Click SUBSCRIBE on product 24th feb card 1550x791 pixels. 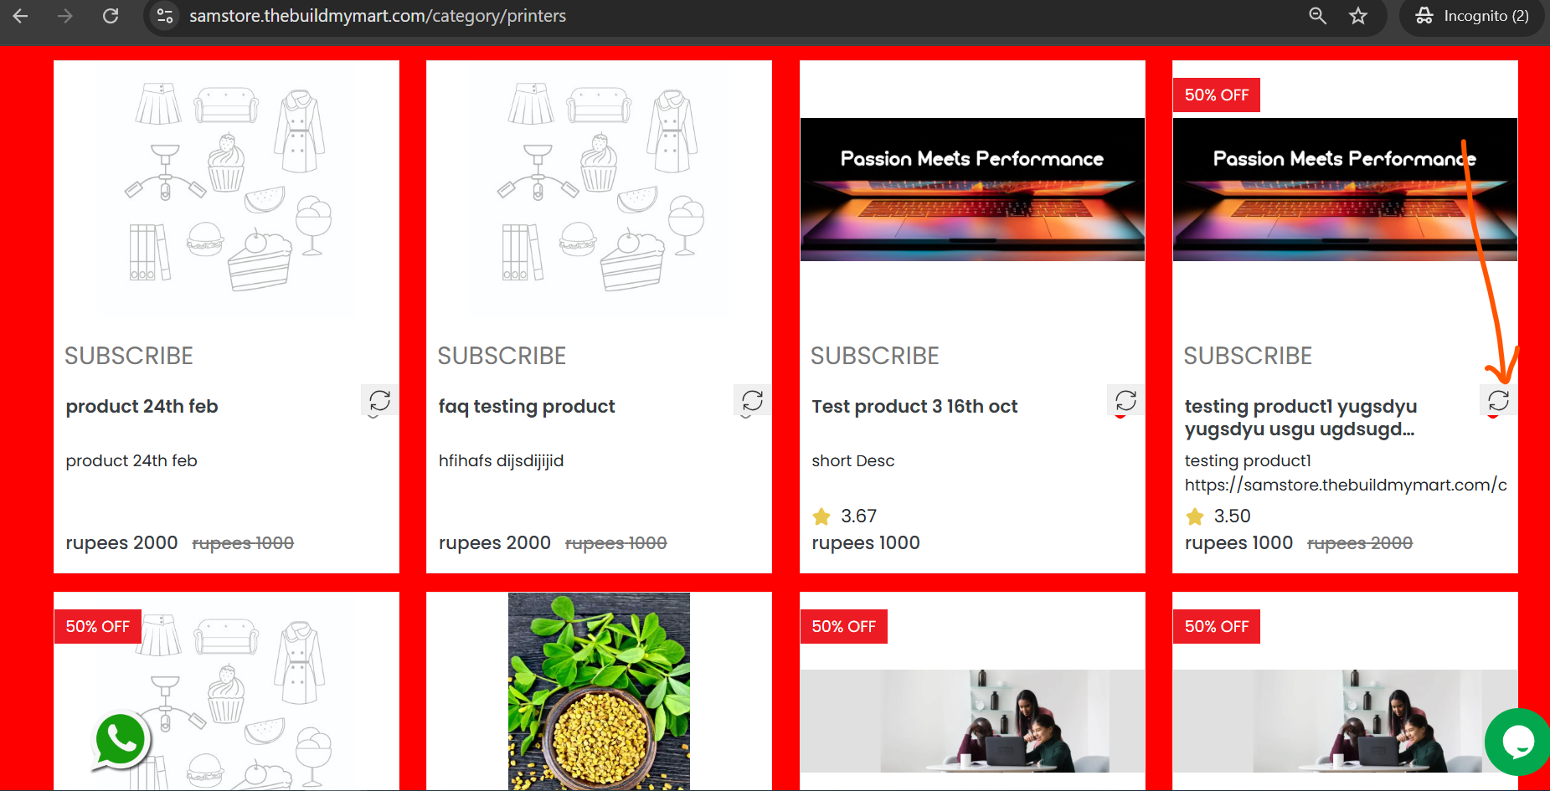129,356
